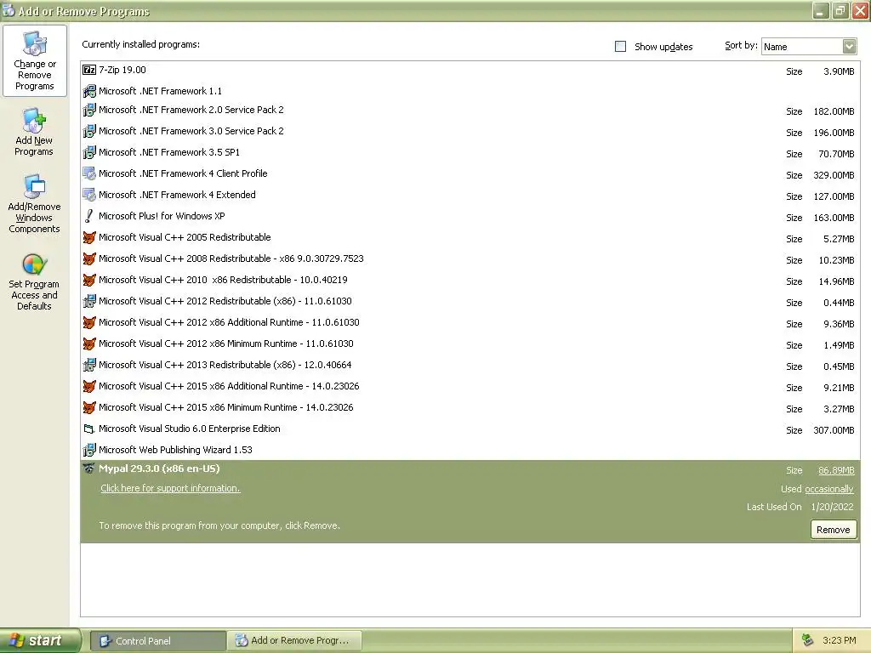Viewport: 871px width, 653px height.
Task: Click the .NET Framework 4 Extended icon
Action: click(x=88, y=195)
